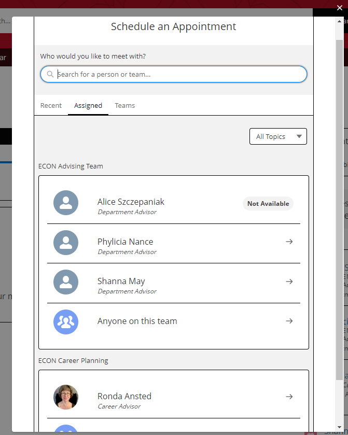Click the arrow next to Phylicia Nance
348x435 pixels.
point(289,242)
